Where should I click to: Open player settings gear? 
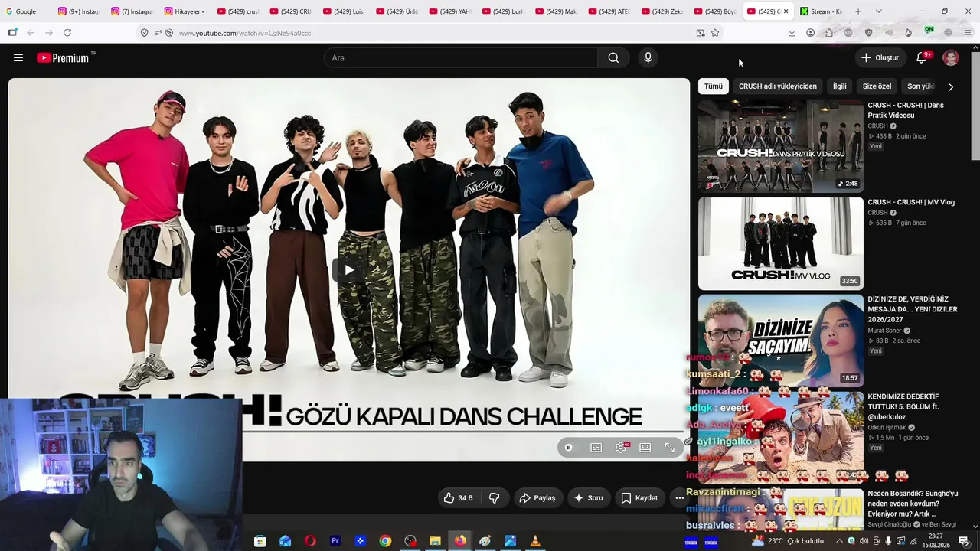[621, 448]
